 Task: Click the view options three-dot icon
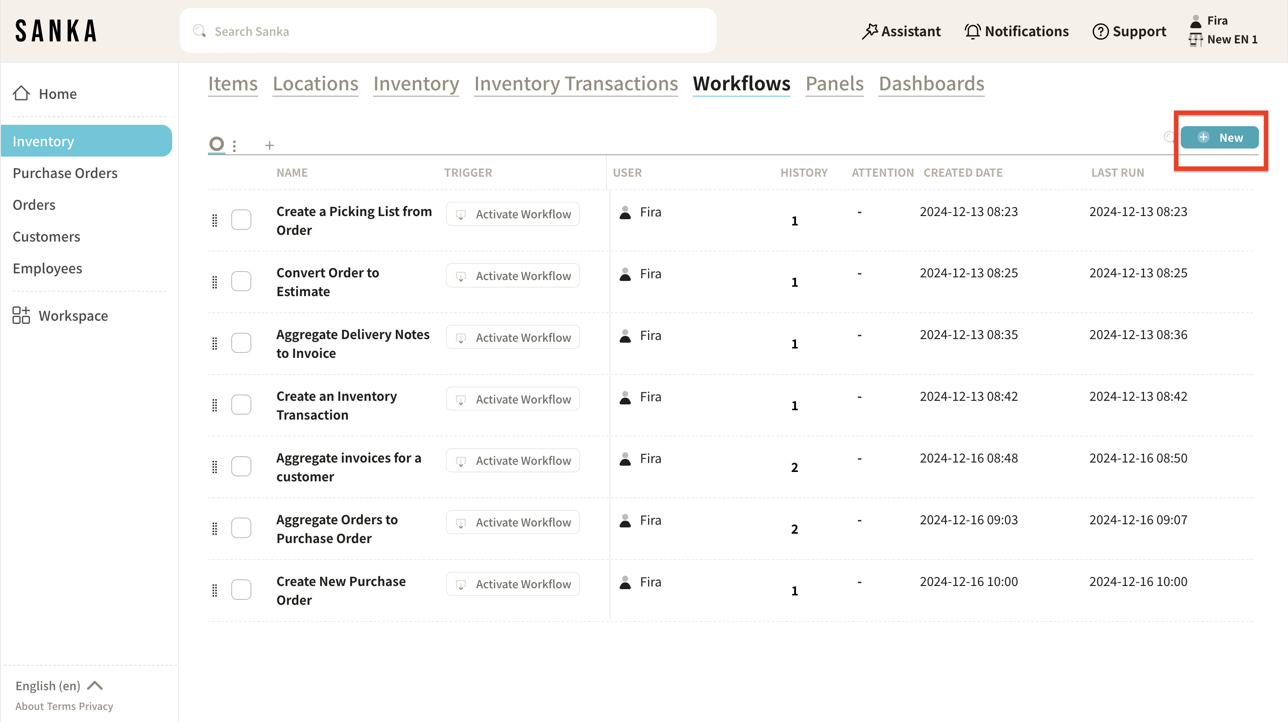(x=234, y=145)
